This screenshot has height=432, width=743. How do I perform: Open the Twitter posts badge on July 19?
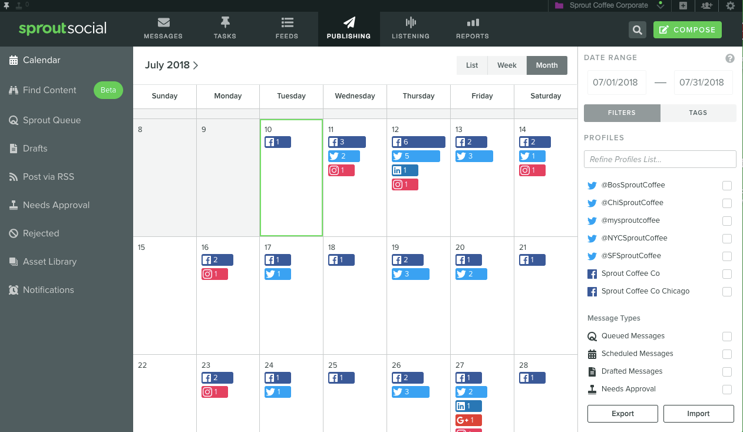(x=411, y=274)
